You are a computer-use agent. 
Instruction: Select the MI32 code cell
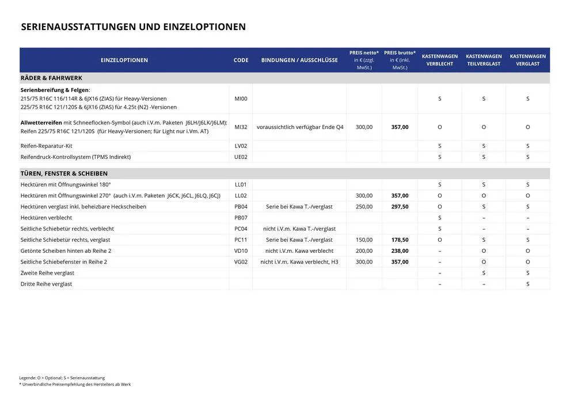click(241, 127)
